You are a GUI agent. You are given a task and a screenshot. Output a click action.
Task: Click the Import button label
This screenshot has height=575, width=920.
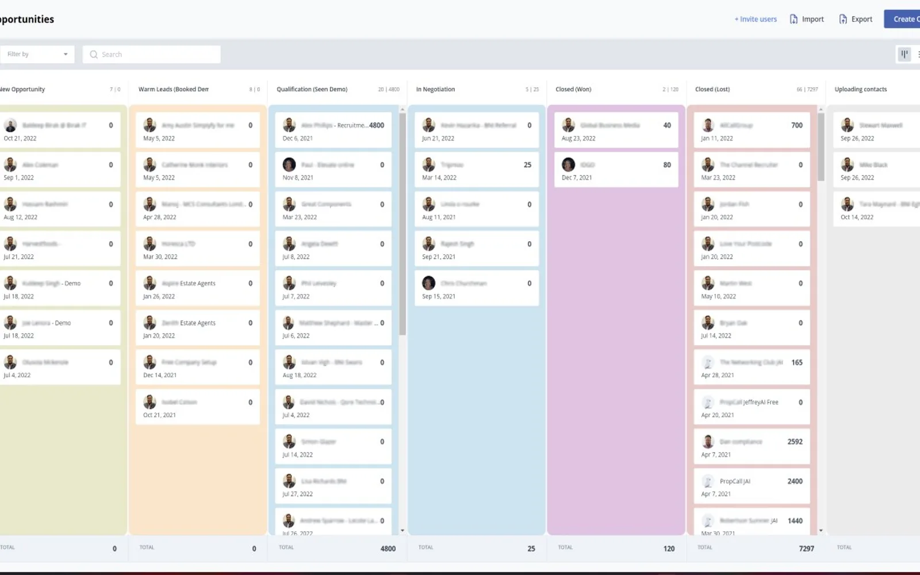click(812, 19)
